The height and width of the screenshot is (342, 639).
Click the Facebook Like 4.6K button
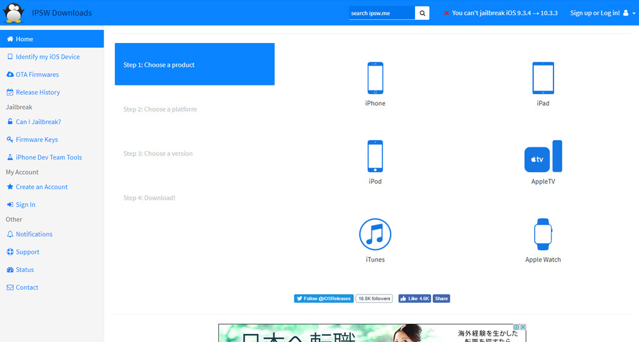[x=414, y=298]
